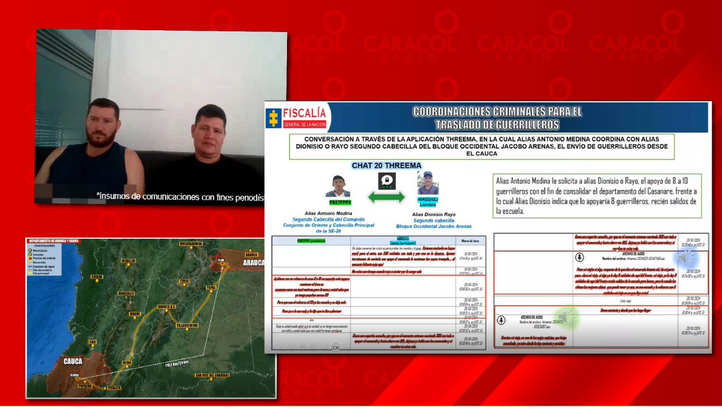Click the 'CHAT 20 THREEMA' heading
This screenshot has height=407, width=722.
coord(386,165)
